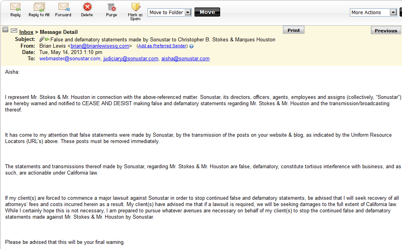The width and height of the screenshot is (402, 249).
Task: Return to Inbox via breadcrumb link
Action: [26, 32]
